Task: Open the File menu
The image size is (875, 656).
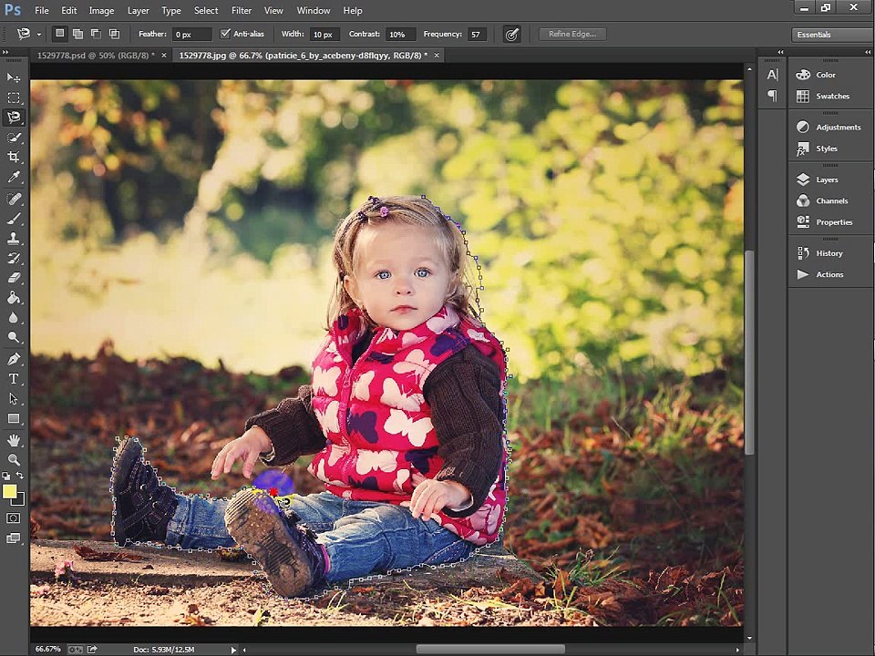Action: click(x=41, y=11)
